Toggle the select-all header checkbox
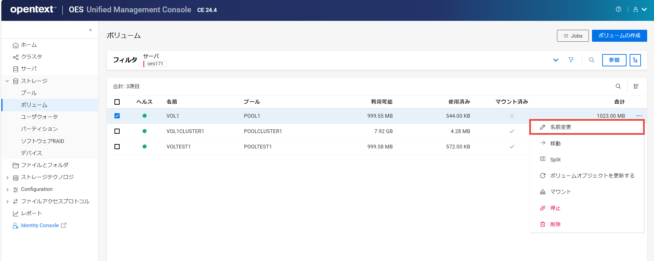The image size is (654, 261). click(x=117, y=102)
